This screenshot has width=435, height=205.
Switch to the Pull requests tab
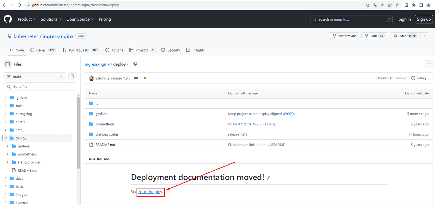(80, 50)
